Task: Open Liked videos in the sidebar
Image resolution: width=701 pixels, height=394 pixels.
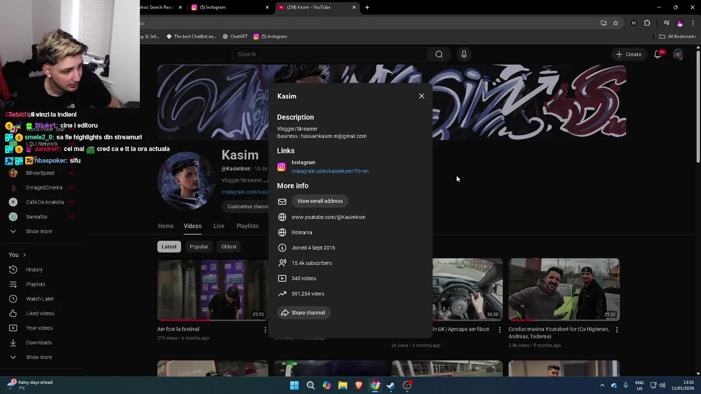Action: [x=39, y=314]
